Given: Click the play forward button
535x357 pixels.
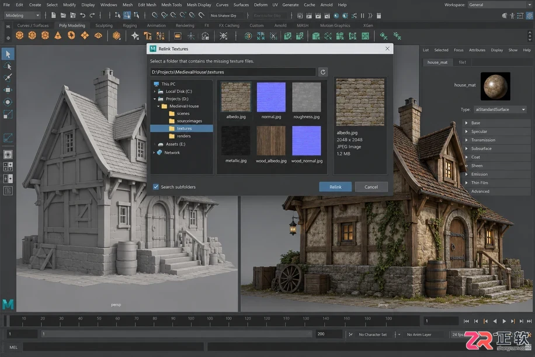Looking at the screenshot, I should coord(504,321).
